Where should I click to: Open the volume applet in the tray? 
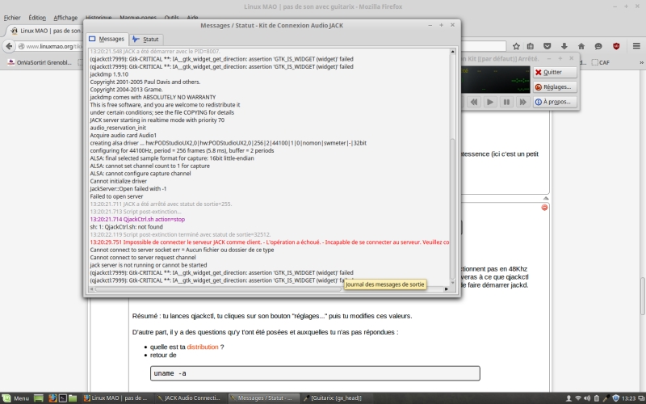point(587,398)
